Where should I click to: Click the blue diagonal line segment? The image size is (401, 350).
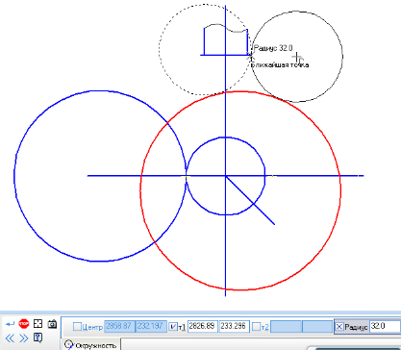250,200
